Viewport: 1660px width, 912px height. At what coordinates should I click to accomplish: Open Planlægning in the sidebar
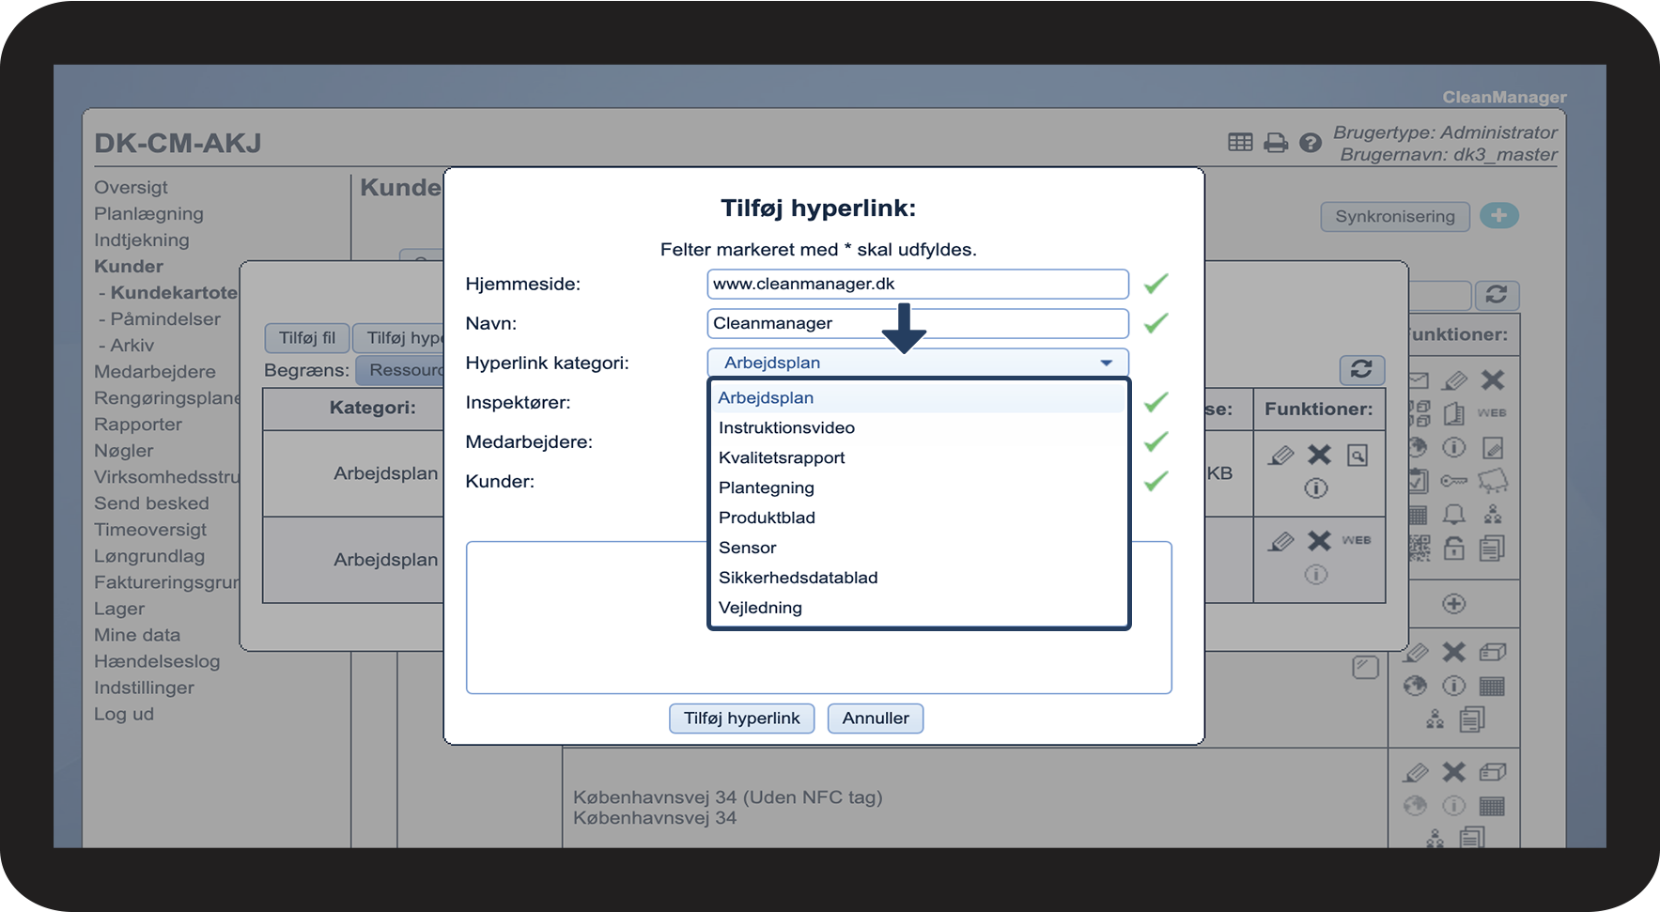148,213
